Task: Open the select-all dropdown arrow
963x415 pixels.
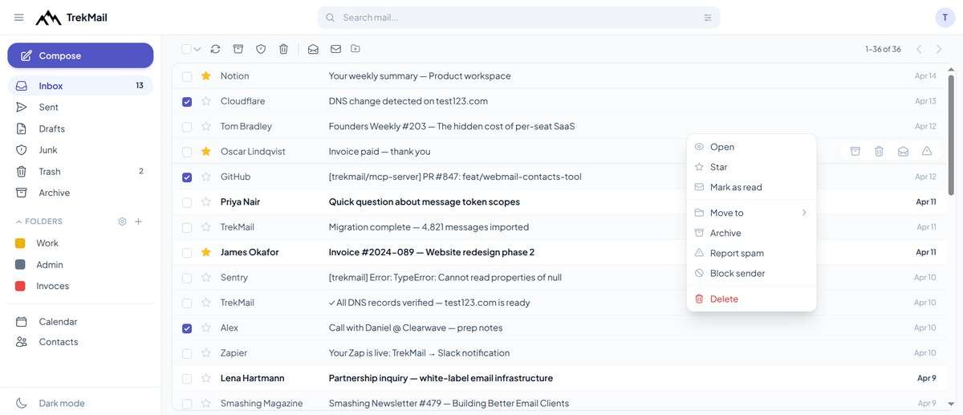Action: pos(197,49)
